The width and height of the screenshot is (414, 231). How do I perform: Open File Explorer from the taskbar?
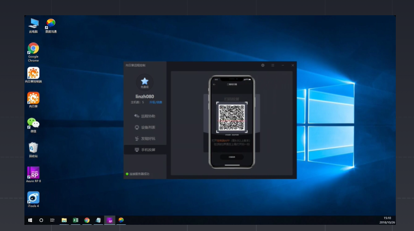pyautogui.click(x=64, y=220)
